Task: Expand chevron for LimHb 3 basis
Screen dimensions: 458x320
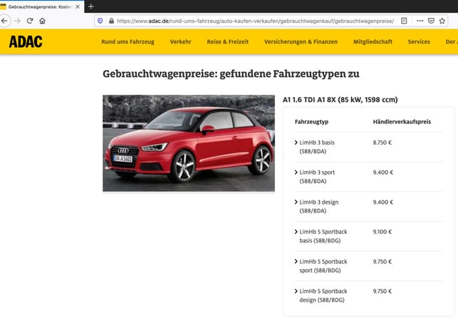Action: click(296, 143)
